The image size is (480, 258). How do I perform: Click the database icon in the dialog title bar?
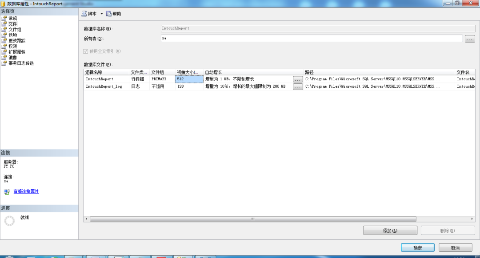(x=4, y=3)
